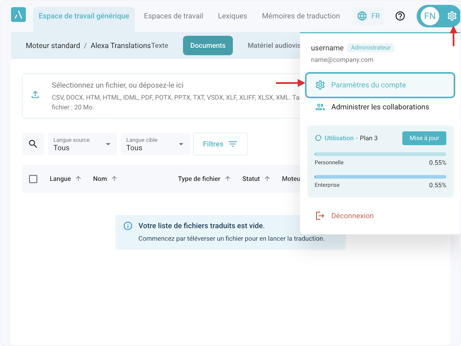Click the Personnelle usage progress bar
Image resolution: width=461 pixels, height=346 pixels.
380,154
